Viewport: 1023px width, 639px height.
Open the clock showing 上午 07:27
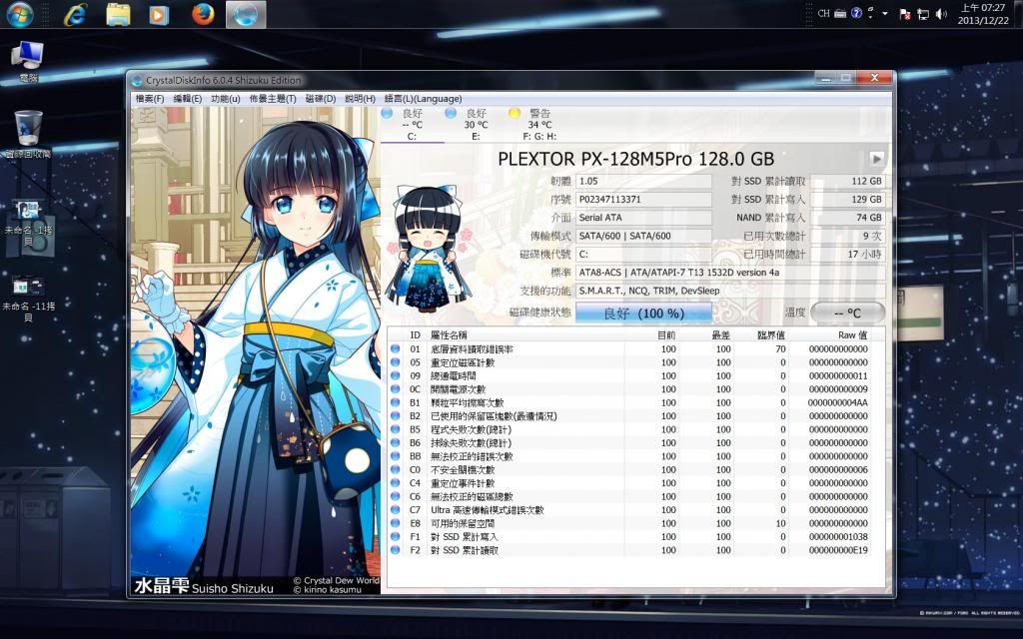click(x=983, y=14)
